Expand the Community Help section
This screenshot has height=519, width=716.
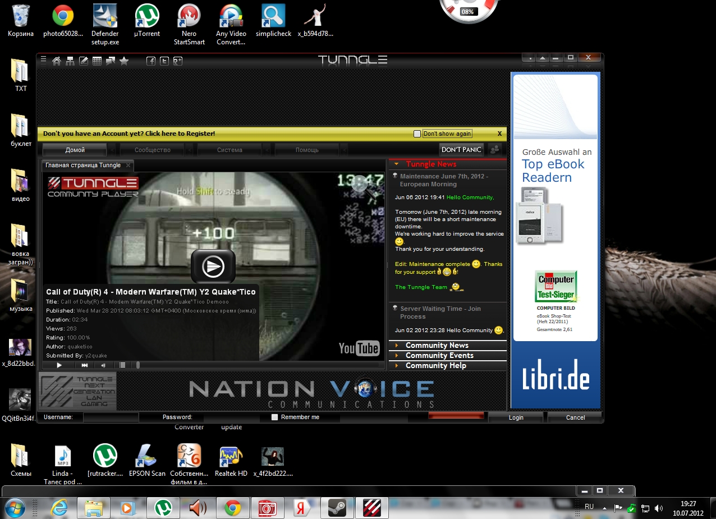click(447, 365)
